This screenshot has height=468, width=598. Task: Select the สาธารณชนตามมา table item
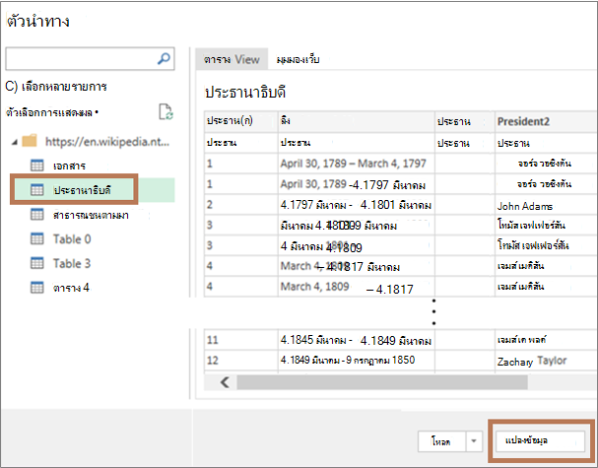[x=91, y=215]
